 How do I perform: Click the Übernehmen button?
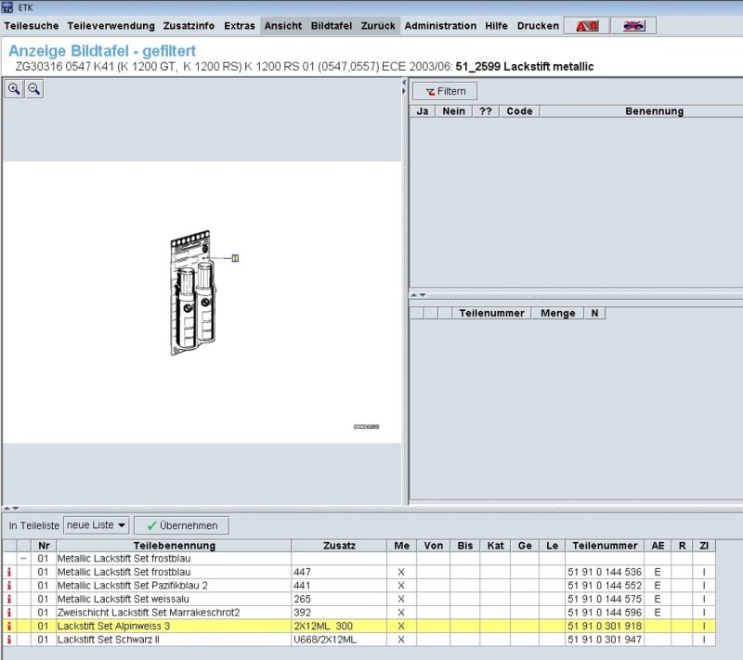181,525
